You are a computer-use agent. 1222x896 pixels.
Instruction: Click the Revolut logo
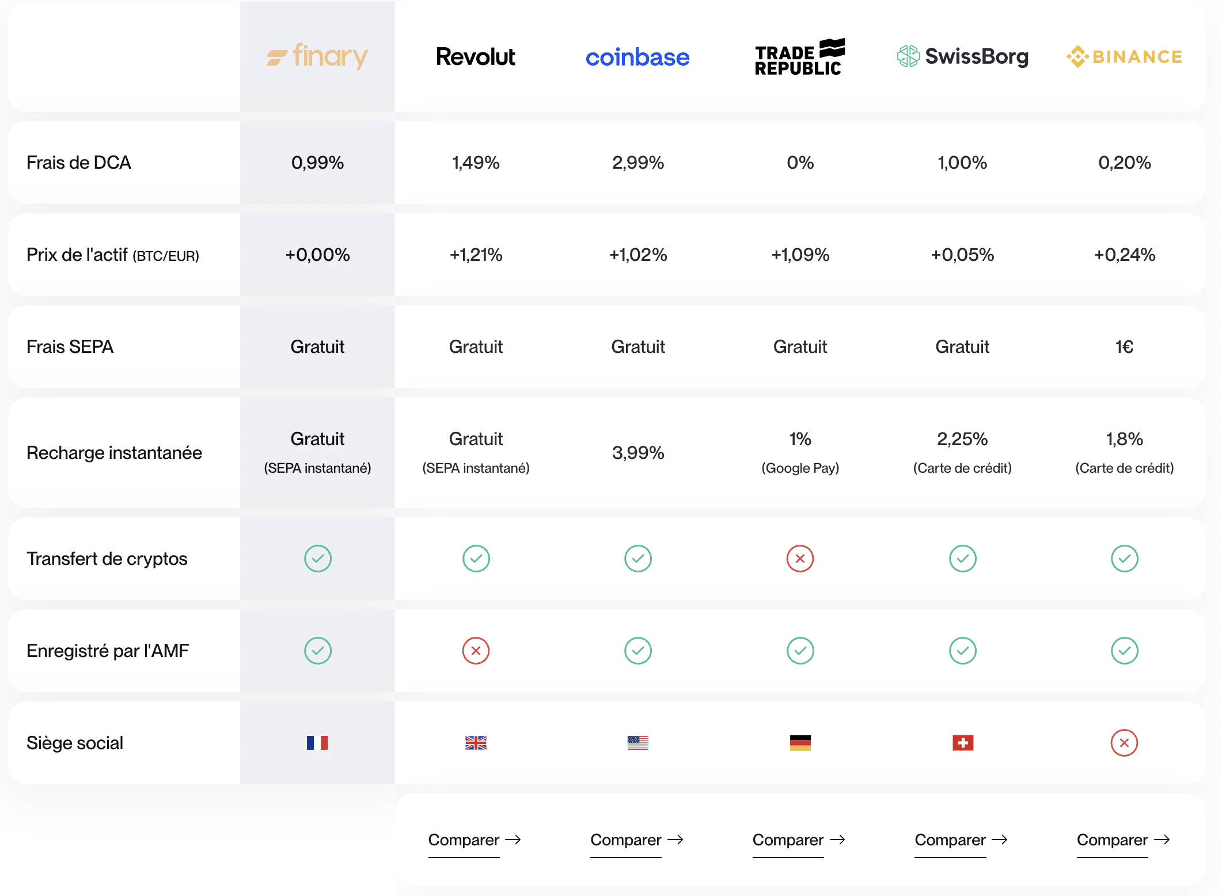click(x=476, y=56)
